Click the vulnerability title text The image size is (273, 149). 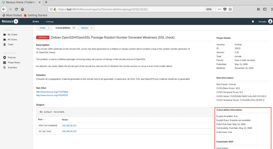point(113,37)
